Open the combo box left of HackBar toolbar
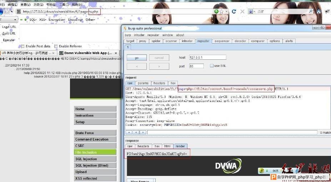Image resolution: width=331 pixels, height=182 pixels. [9, 20]
